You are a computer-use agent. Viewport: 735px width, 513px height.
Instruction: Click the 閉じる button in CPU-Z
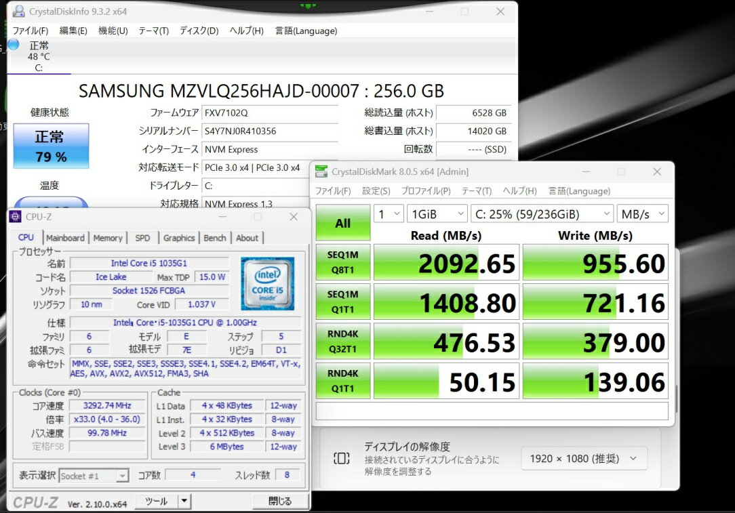pos(280,501)
